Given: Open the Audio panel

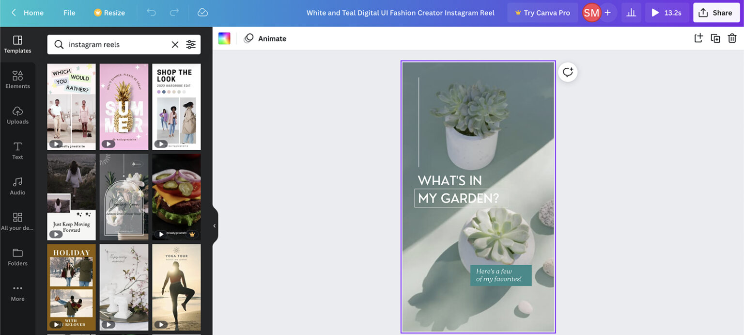Looking at the screenshot, I should (17, 186).
